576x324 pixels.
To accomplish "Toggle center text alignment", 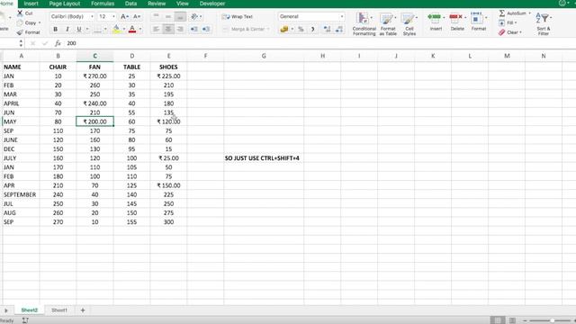I will 168,29.
